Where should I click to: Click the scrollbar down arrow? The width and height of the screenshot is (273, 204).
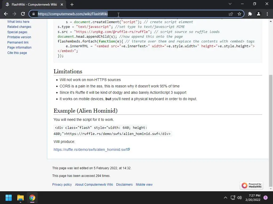click(x=271, y=189)
